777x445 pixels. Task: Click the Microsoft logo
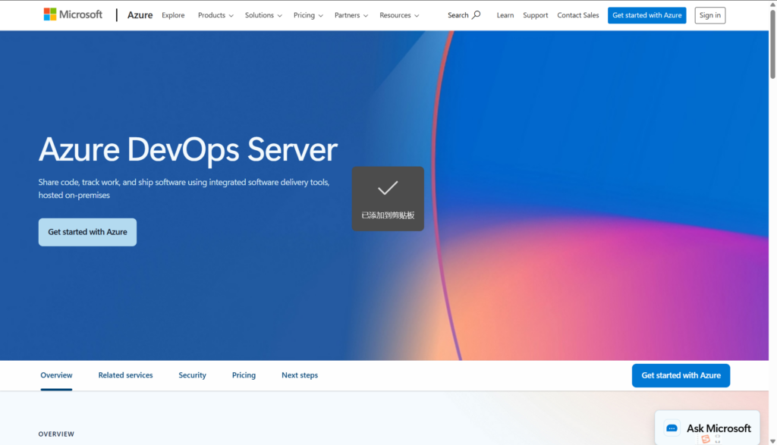(73, 14)
